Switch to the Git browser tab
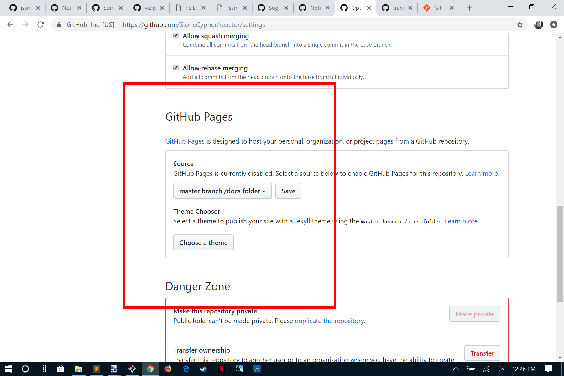564x376 pixels. (x=438, y=8)
